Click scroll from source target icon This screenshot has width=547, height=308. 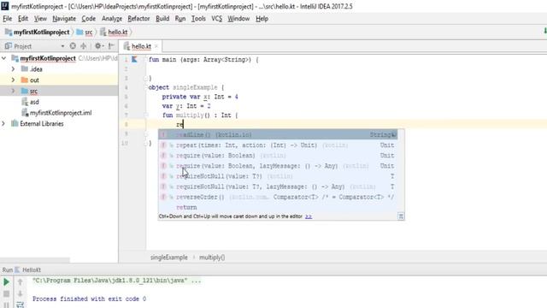tap(73, 45)
